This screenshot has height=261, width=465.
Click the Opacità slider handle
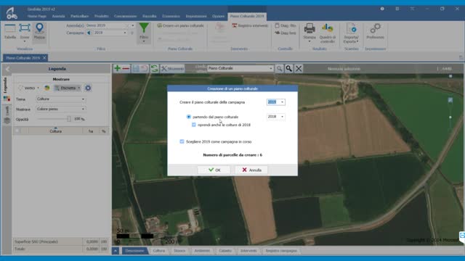click(69, 119)
